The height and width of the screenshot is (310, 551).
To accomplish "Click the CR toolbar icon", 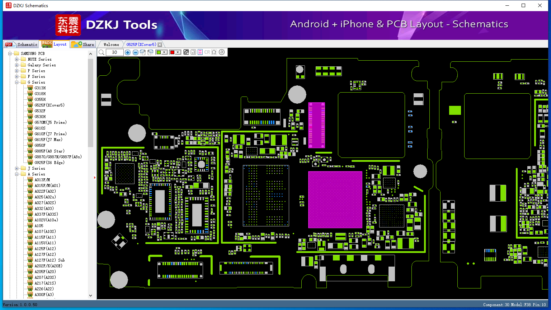I will (x=207, y=52).
